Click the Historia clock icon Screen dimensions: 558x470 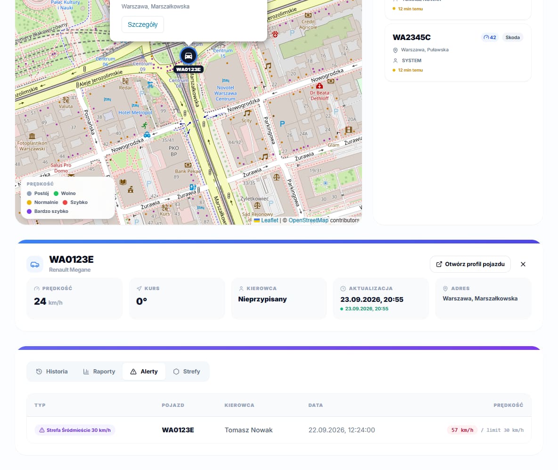coord(39,372)
